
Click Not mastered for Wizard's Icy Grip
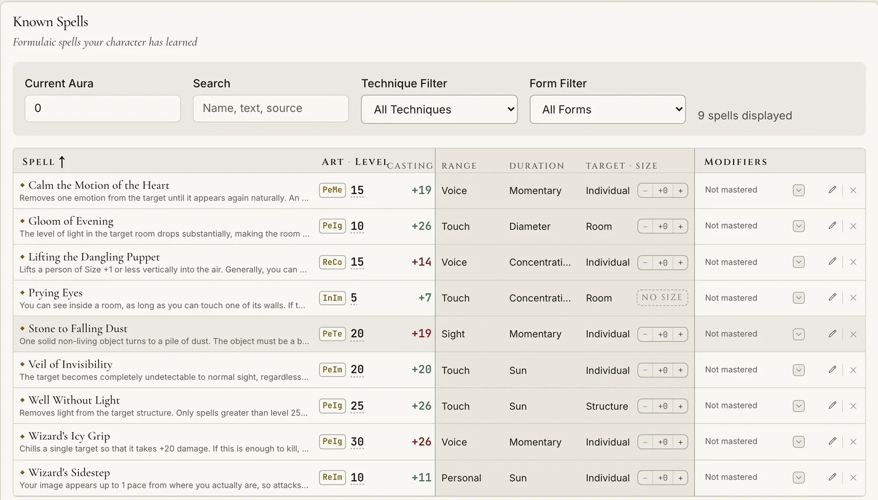tap(731, 441)
